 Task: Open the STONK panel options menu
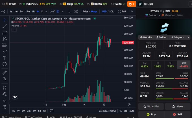[191, 4]
